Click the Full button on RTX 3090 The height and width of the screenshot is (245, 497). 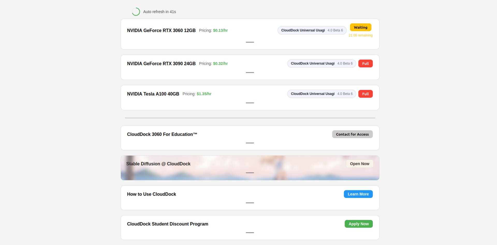pos(365,64)
